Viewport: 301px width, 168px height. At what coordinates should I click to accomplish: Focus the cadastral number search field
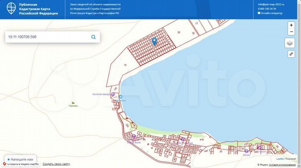click(52, 37)
